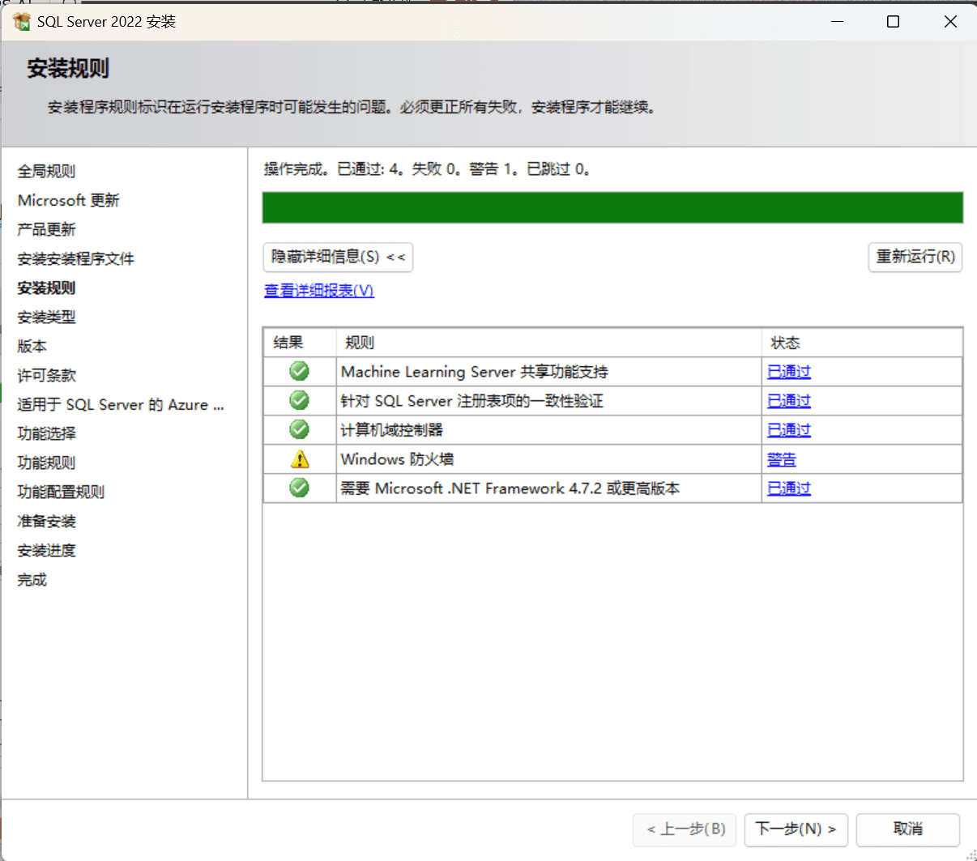Close the SQL Server 2022 安装 window

[x=950, y=21]
